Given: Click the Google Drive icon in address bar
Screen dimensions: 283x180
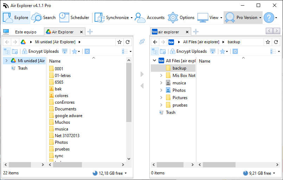Looking at the screenshot, I should 23,42.
